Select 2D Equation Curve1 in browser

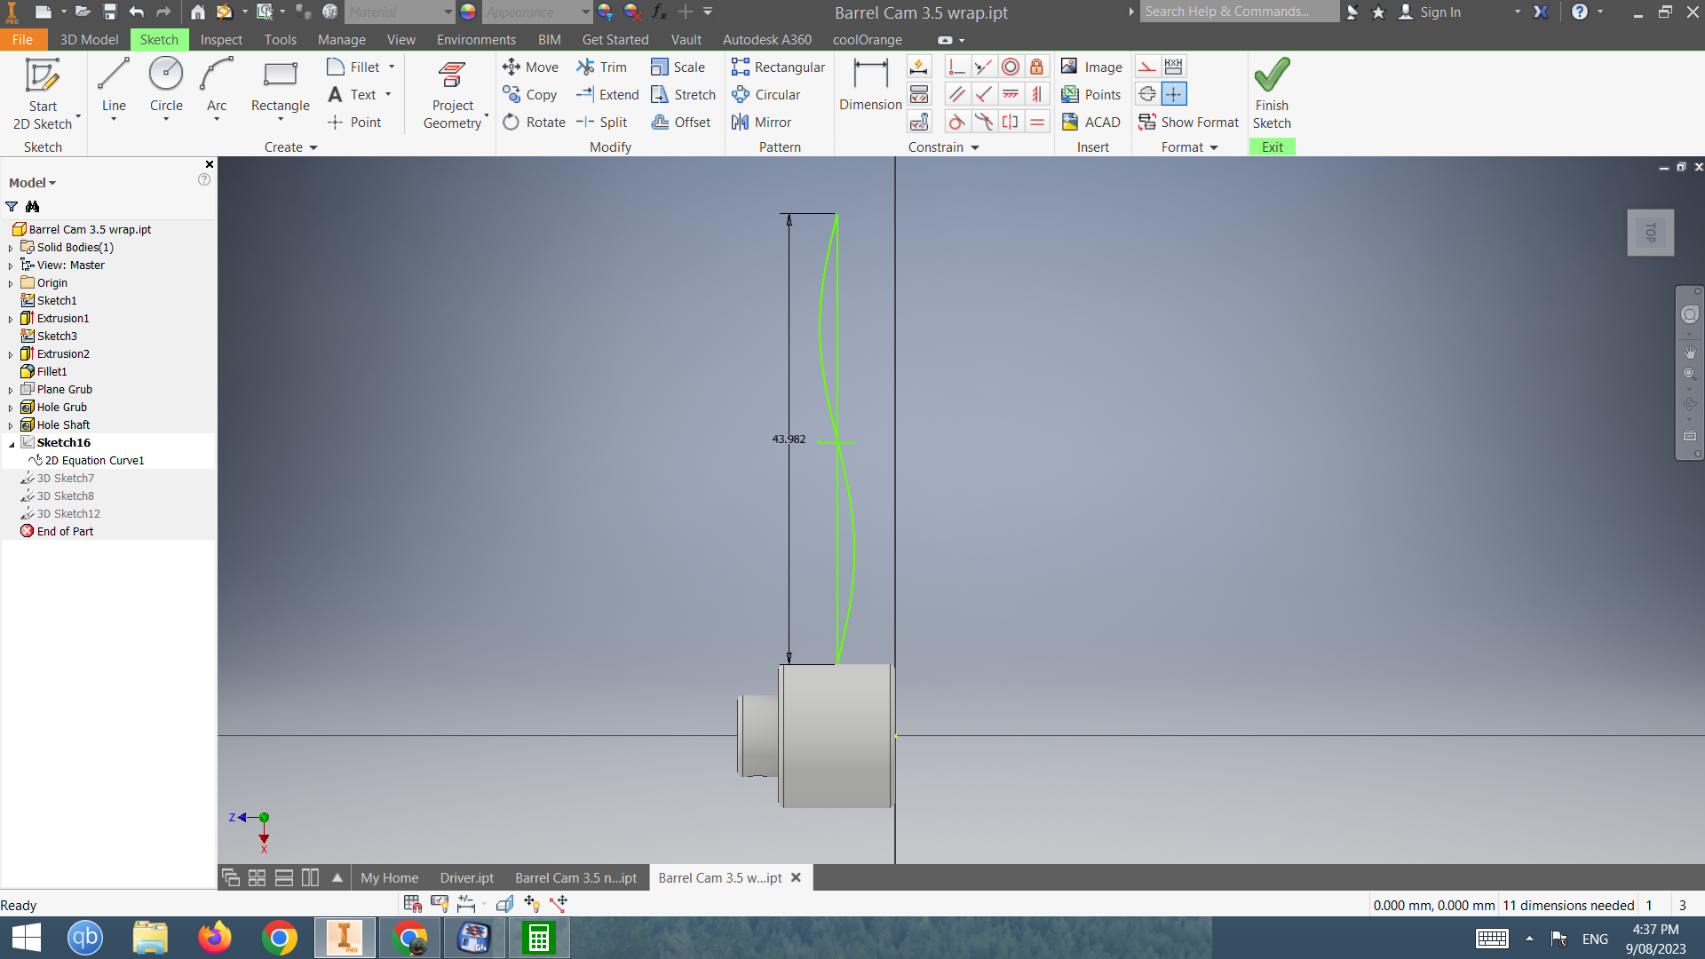tap(95, 460)
